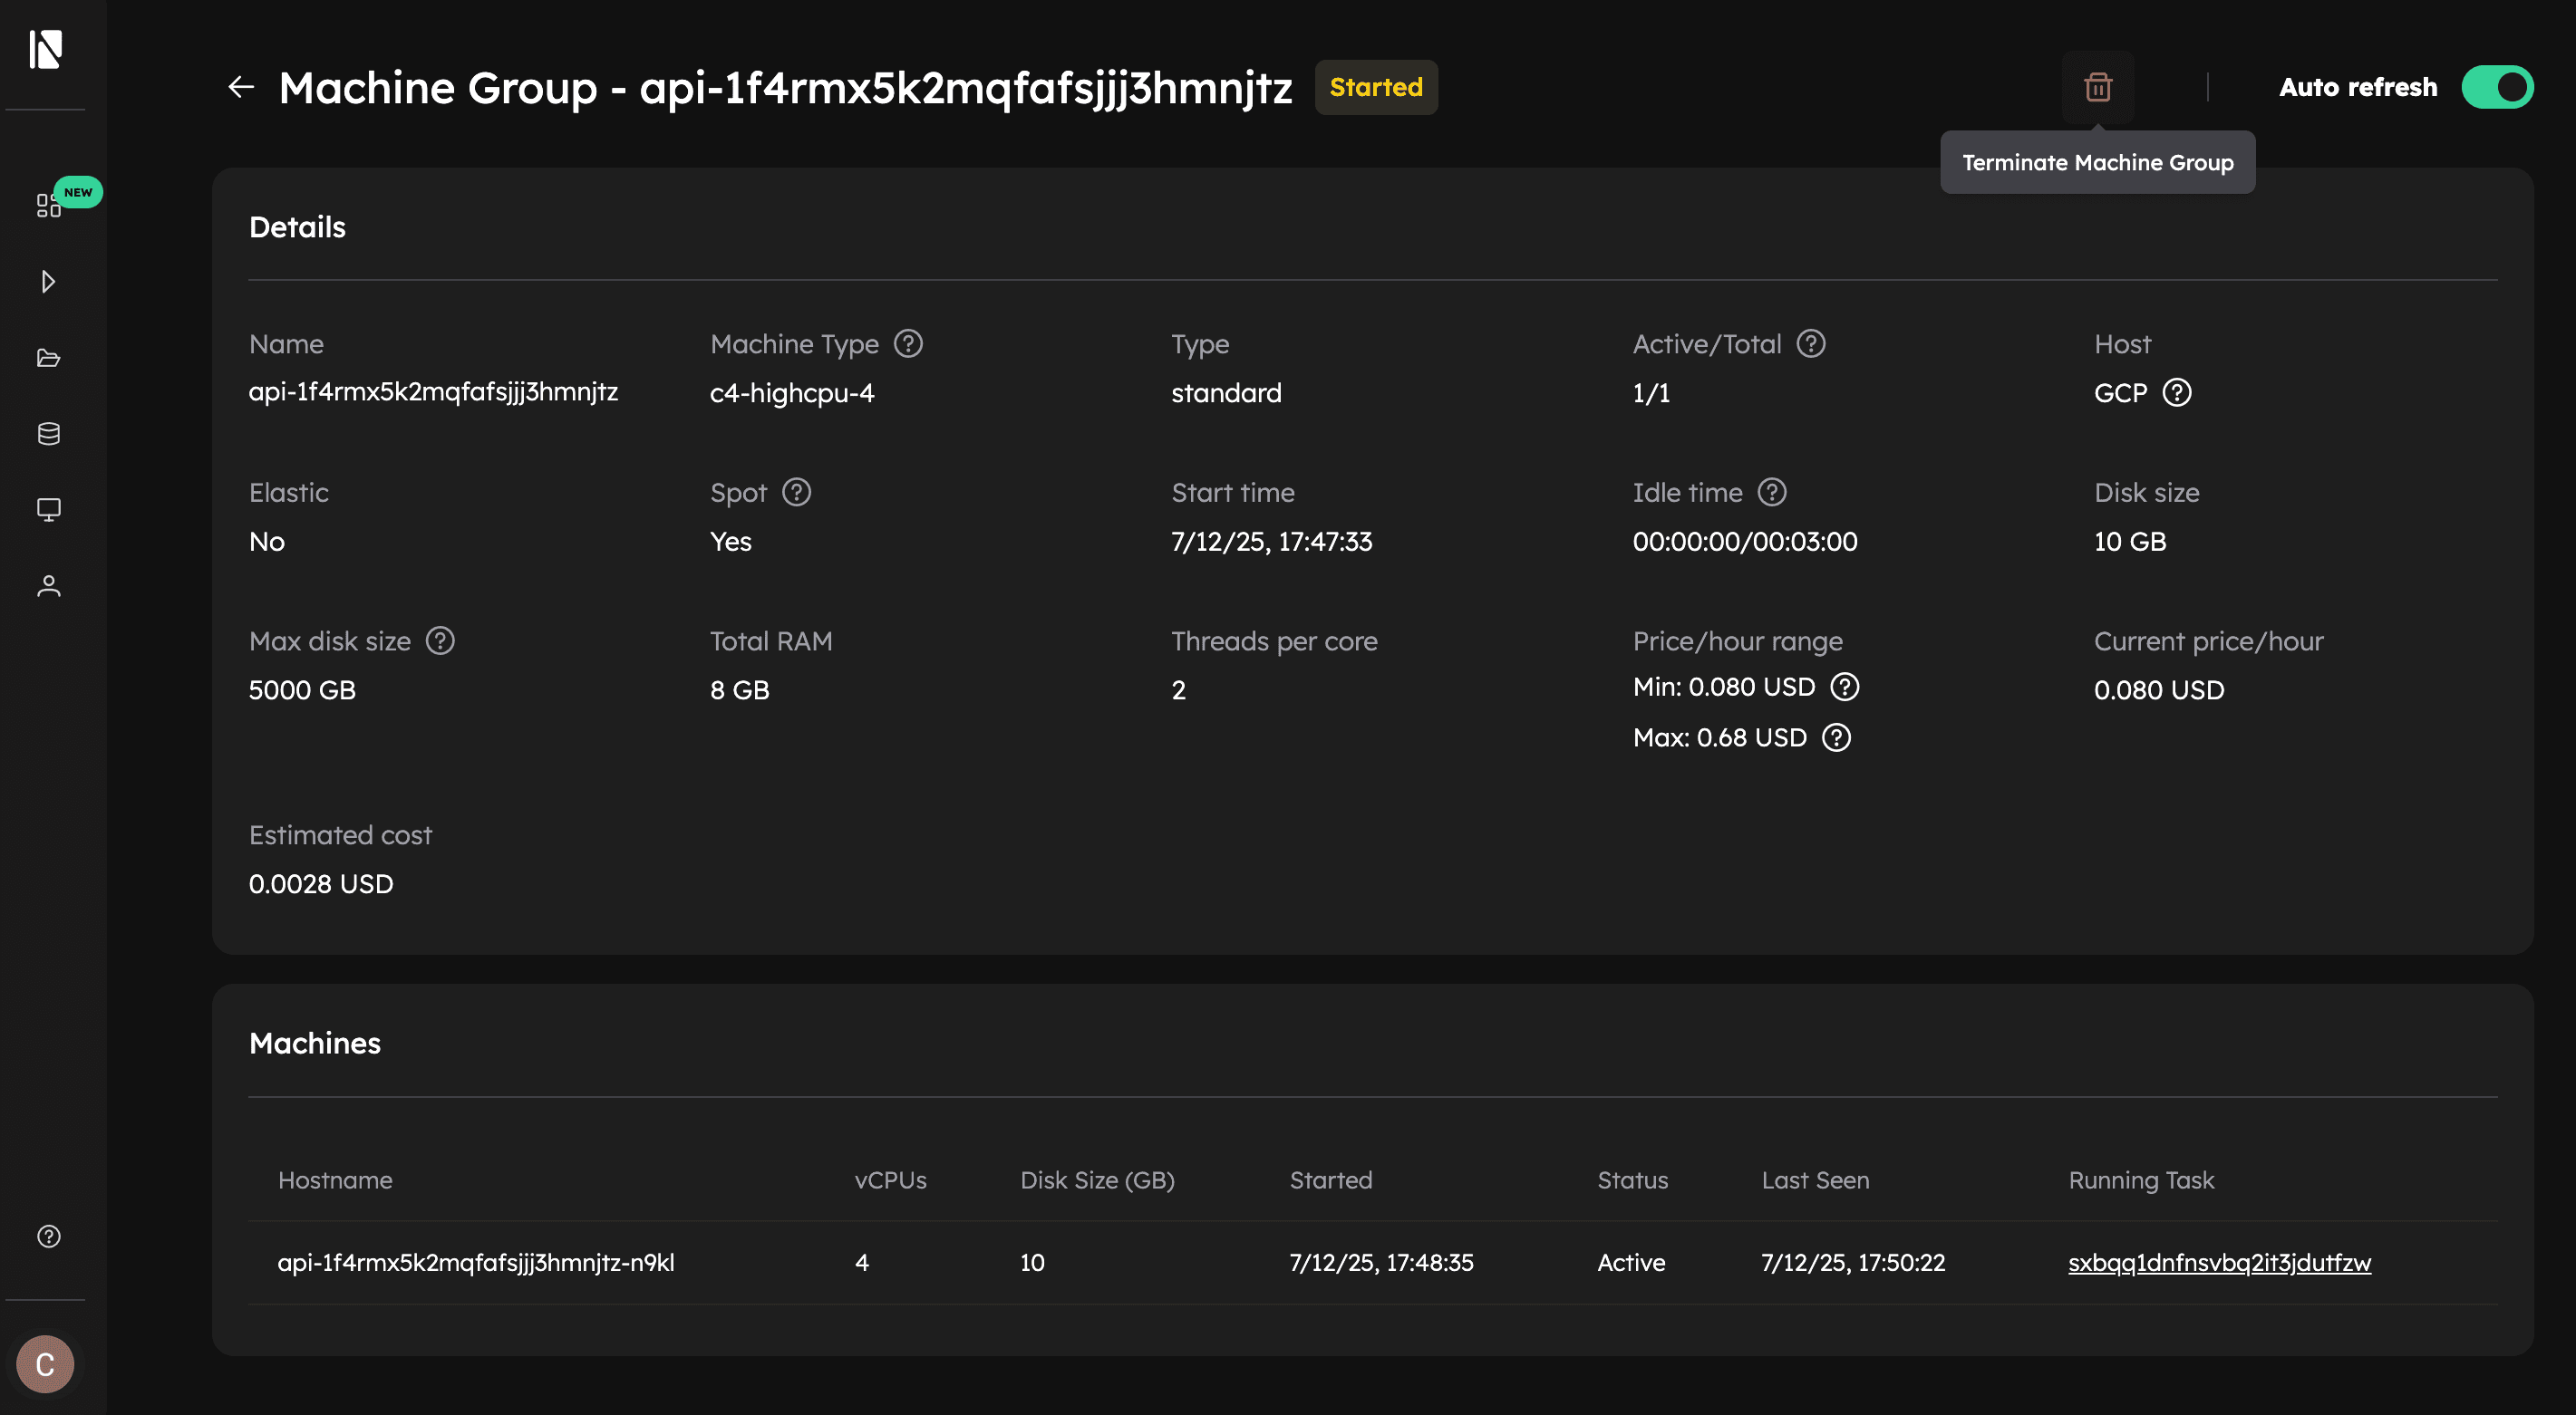Open the circled question-mark help icon in the sidebar
2576x1415 pixels.
(48, 1237)
